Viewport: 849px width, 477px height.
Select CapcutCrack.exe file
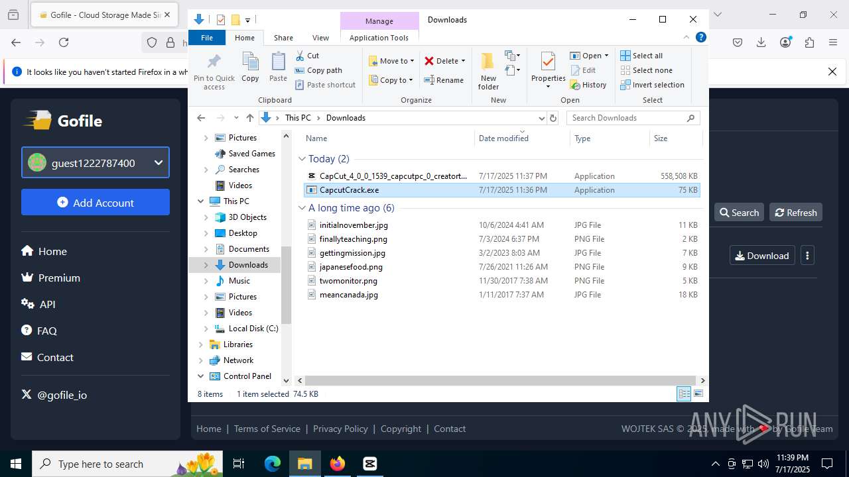(x=502, y=190)
